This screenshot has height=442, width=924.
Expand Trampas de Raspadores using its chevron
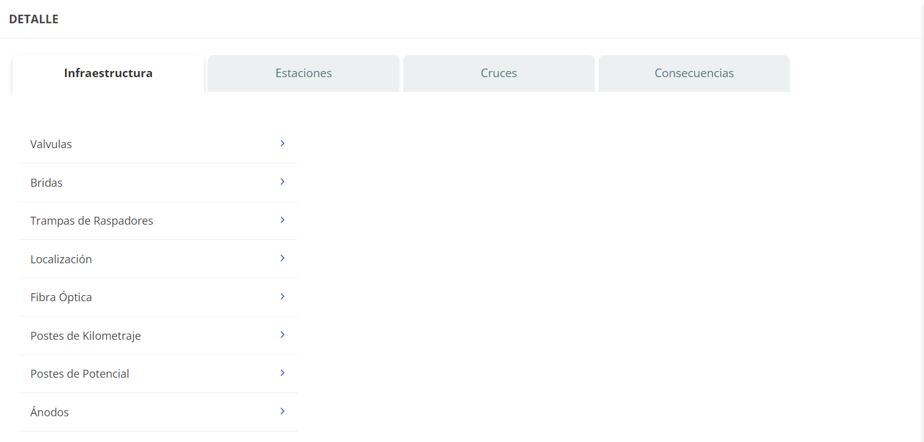(x=282, y=220)
